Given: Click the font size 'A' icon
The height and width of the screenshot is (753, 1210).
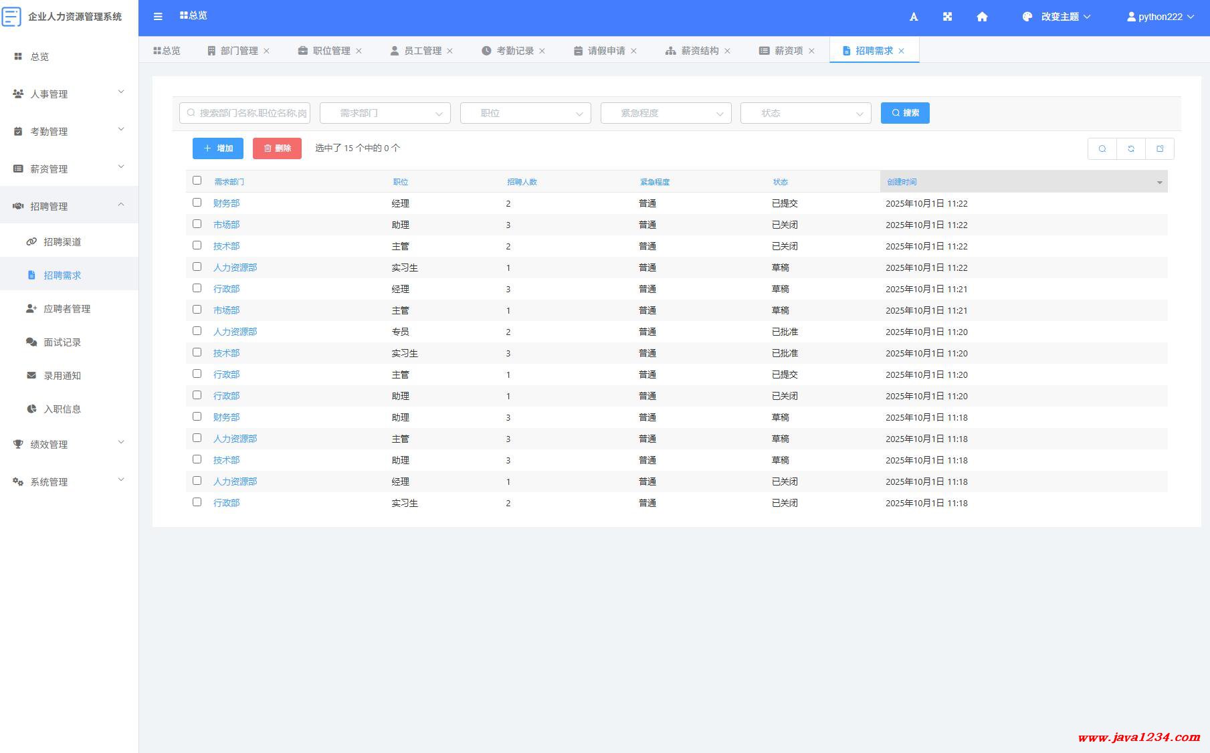Looking at the screenshot, I should pyautogui.click(x=914, y=17).
